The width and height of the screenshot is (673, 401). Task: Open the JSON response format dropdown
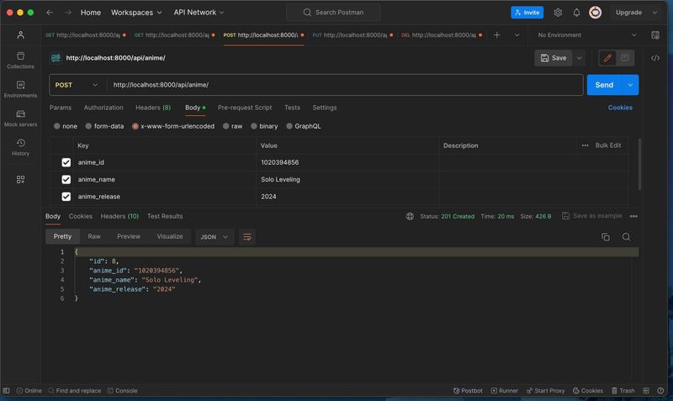215,237
